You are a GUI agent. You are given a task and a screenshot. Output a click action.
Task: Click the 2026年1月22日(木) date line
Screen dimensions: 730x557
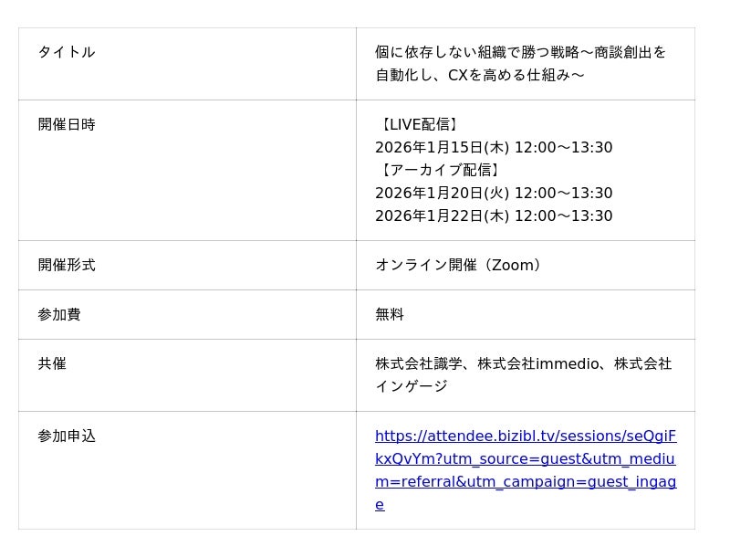tap(493, 215)
